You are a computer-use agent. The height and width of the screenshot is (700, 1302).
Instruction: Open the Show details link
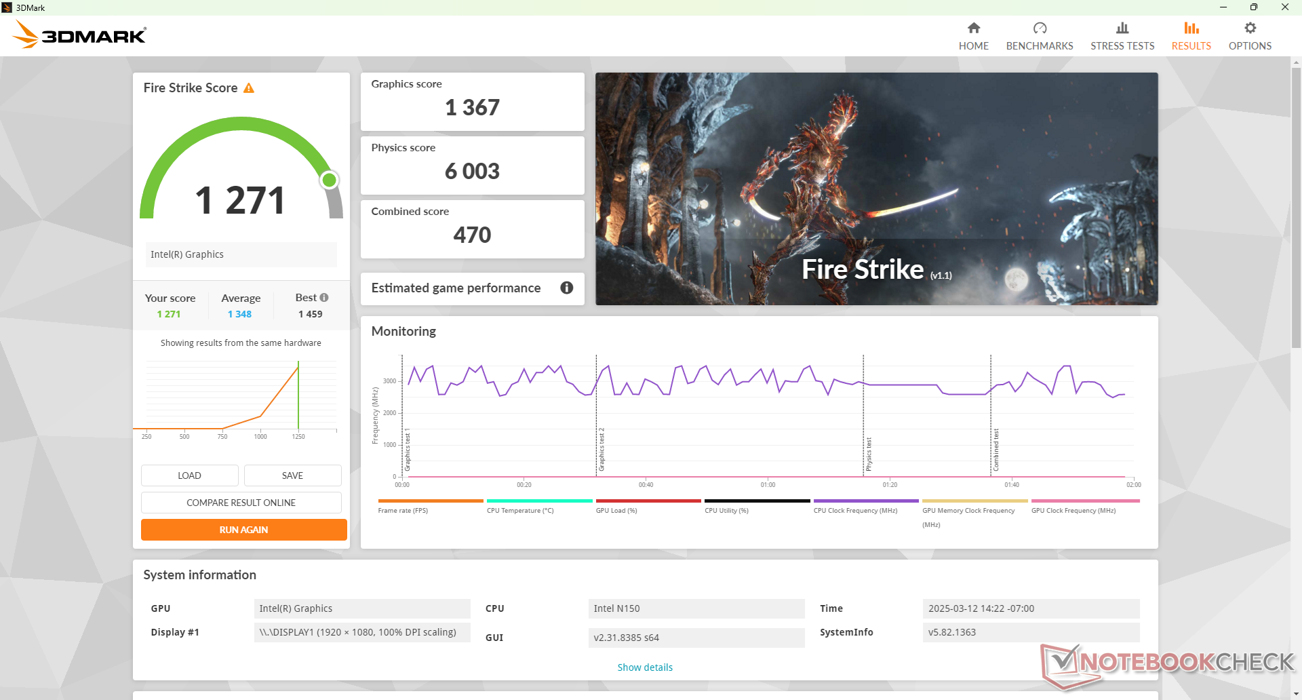[645, 667]
